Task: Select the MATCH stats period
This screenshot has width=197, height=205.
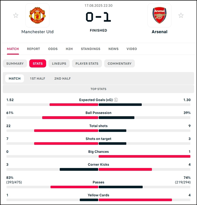Action: coord(14,78)
